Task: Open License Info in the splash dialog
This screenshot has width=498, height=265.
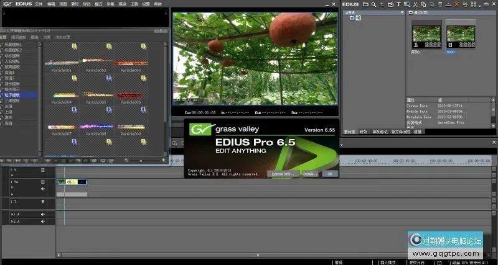Action: (283, 174)
